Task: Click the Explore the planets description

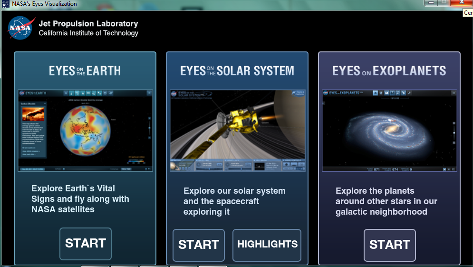Action: pos(386,201)
